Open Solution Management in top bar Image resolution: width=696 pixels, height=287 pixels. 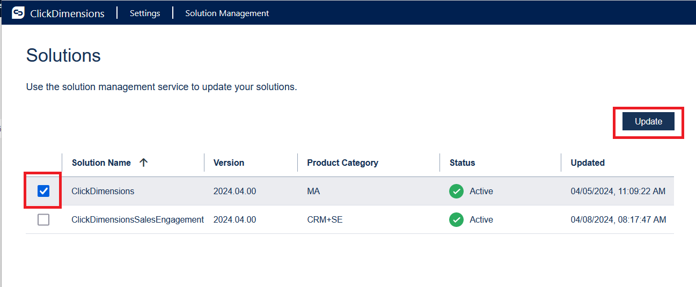(227, 13)
